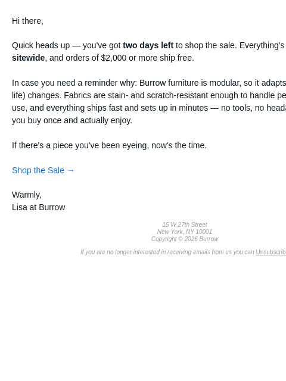
Task: Click the © copyright symbol in footer
Action: [180, 239]
